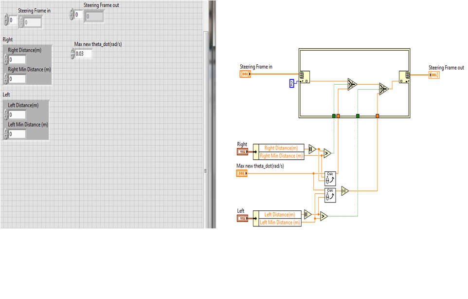Click the lower Calc subVI icon
468x299 pixels.
tap(330, 195)
